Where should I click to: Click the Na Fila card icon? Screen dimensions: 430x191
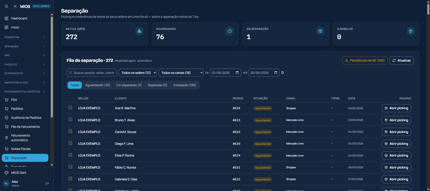[x=139, y=31]
